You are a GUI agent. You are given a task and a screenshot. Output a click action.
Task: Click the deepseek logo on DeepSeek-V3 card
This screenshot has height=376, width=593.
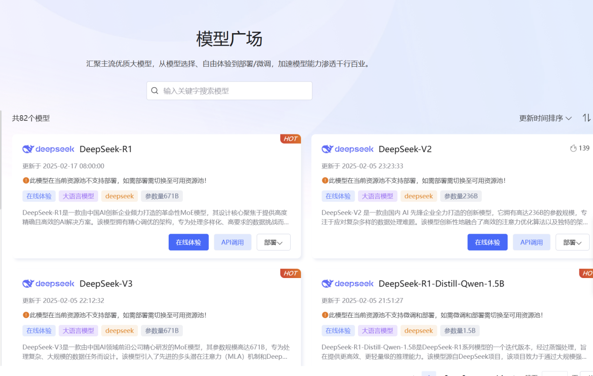[49, 284]
